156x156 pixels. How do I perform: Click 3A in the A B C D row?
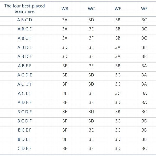coord(65,20)
